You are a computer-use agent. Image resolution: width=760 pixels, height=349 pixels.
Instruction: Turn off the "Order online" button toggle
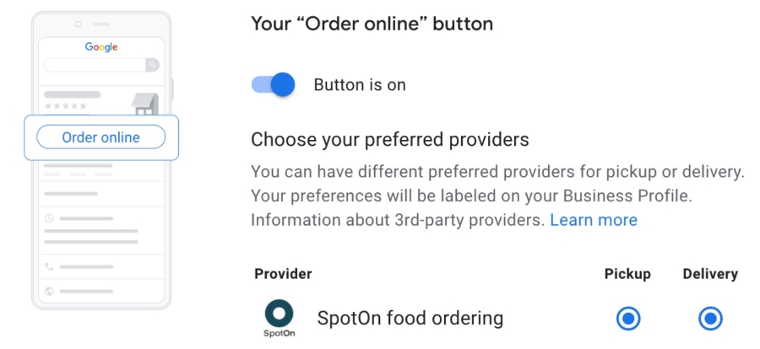point(273,84)
